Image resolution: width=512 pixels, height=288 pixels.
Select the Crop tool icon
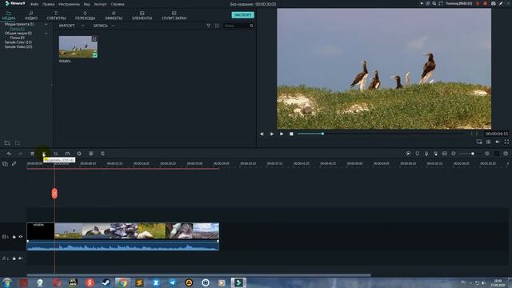click(x=56, y=154)
